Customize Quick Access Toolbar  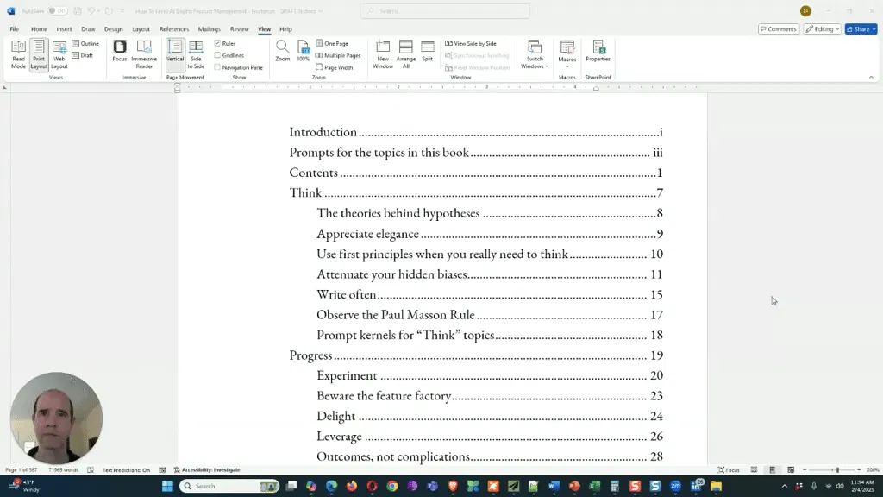pyautogui.click(x=122, y=11)
